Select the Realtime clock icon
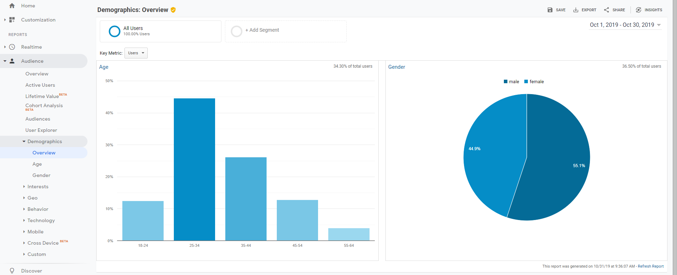 pos(12,47)
